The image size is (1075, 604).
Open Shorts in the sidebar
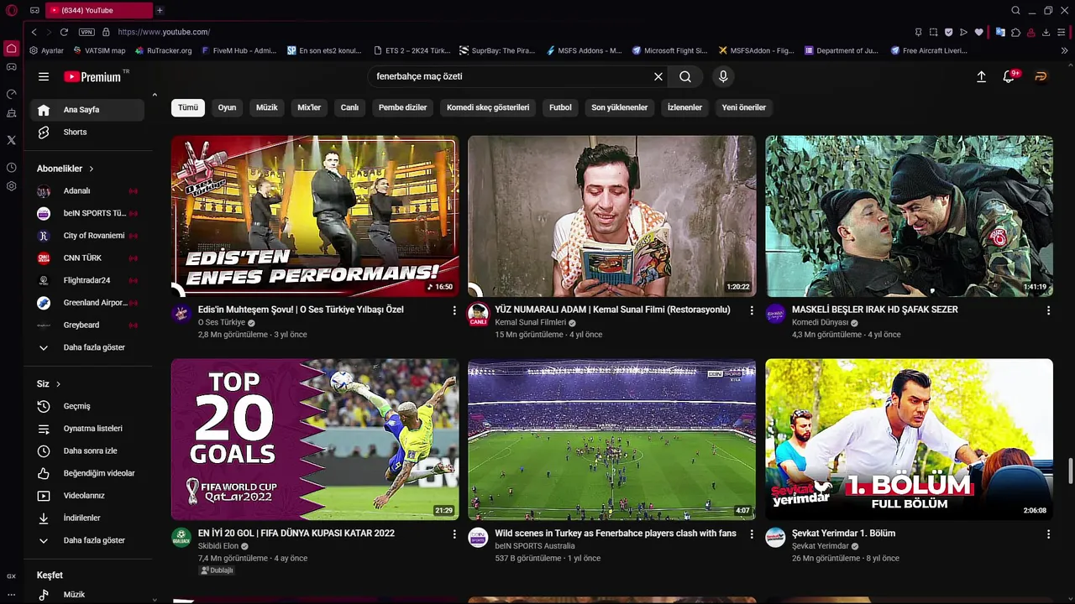click(87, 132)
